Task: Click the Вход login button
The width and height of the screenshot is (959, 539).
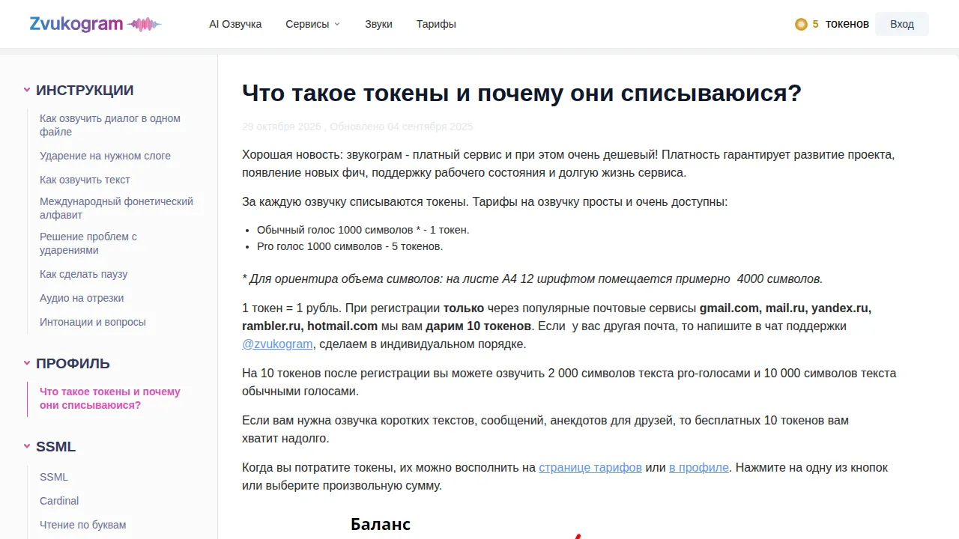Action: pos(902,24)
